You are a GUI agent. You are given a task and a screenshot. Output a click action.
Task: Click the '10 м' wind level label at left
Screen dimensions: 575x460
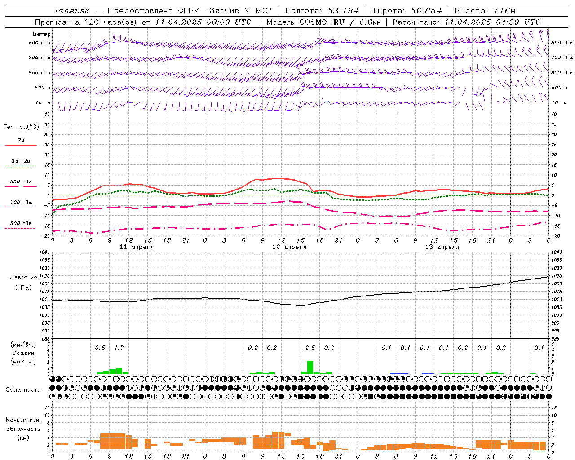pos(43,102)
